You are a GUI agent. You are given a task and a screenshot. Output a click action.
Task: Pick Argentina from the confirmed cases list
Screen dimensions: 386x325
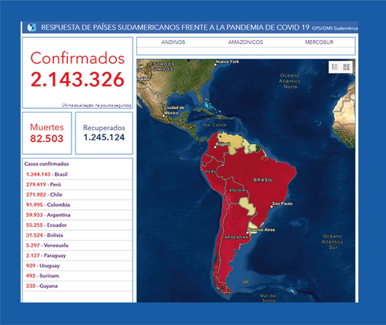(x=48, y=215)
